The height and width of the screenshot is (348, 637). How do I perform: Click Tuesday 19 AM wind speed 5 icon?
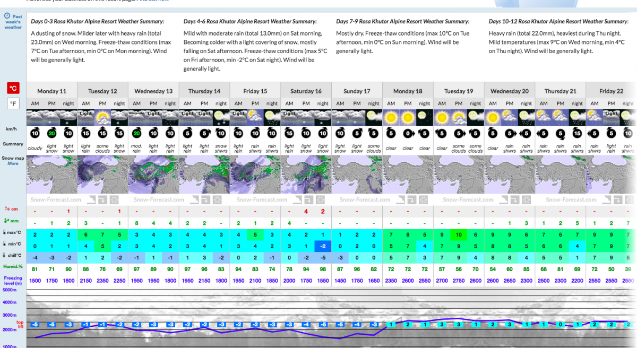coord(442,133)
